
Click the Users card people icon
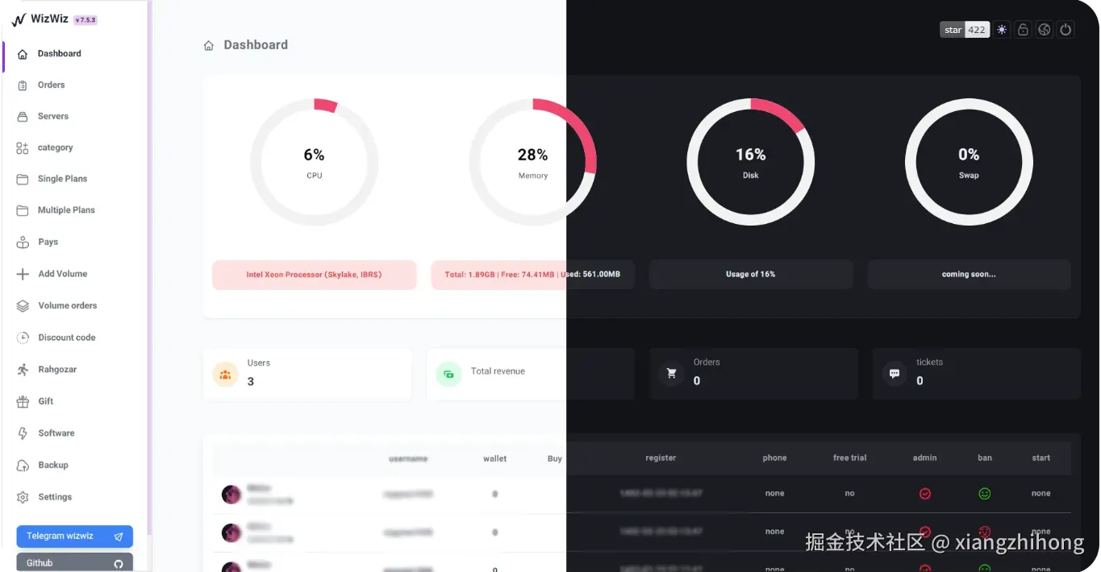225,375
